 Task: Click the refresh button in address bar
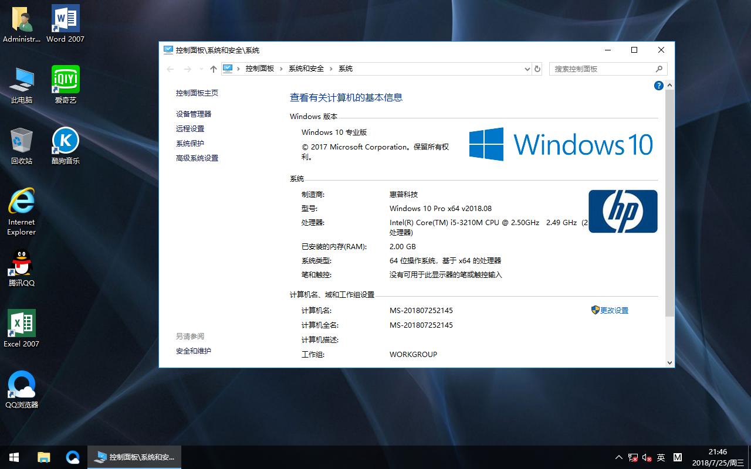tap(537, 69)
